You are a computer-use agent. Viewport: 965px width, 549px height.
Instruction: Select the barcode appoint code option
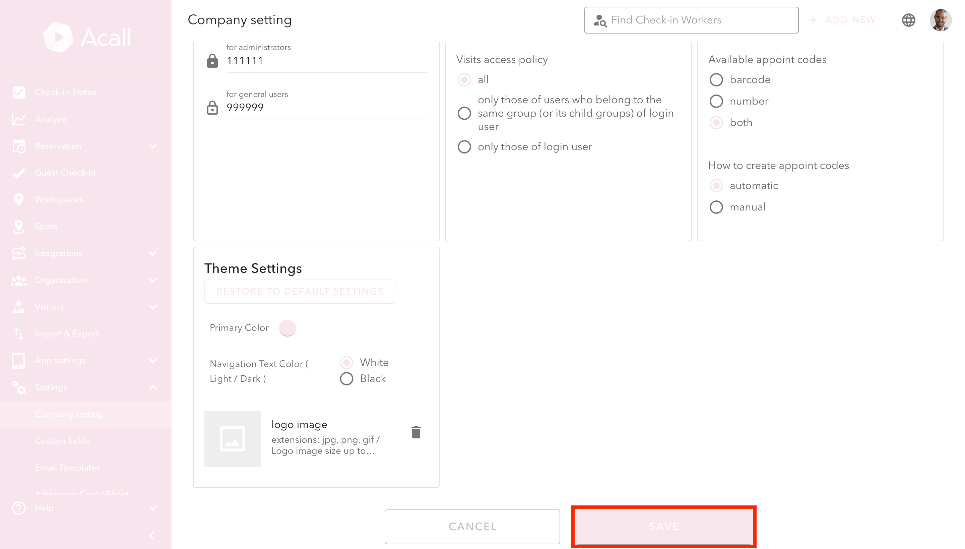716,80
